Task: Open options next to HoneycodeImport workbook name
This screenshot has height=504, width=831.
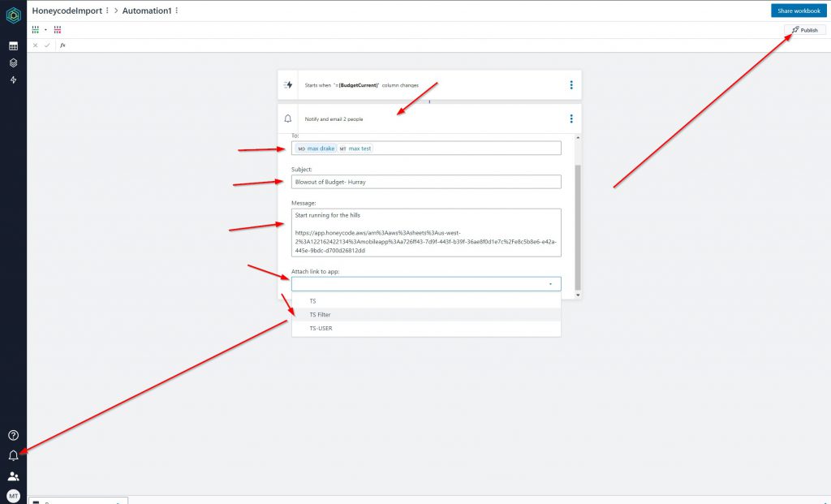Action: (x=107, y=11)
